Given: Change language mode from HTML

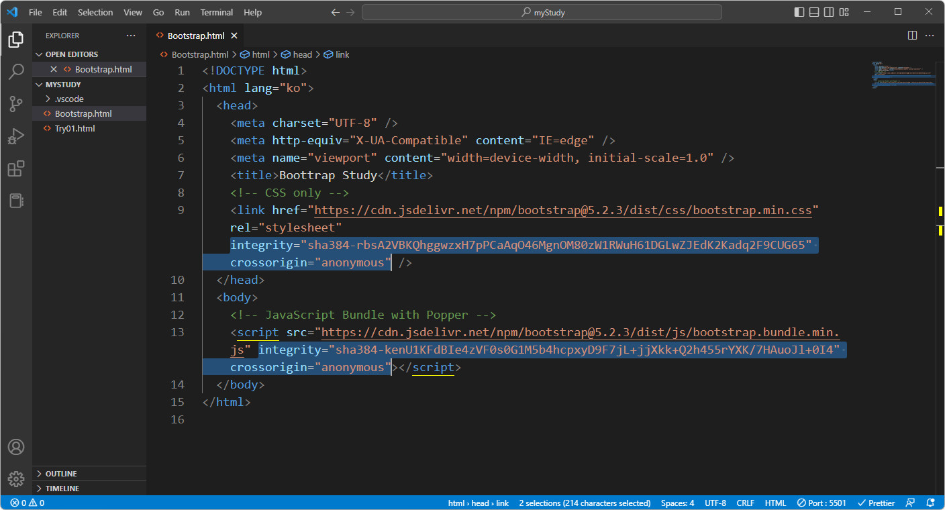Looking at the screenshot, I should 775,503.
